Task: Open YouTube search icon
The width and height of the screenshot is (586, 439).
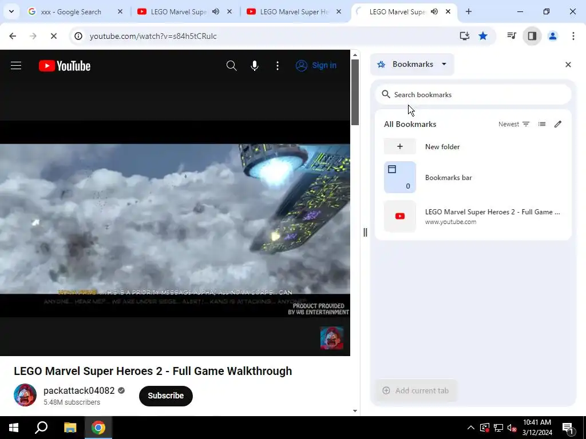Action: click(x=231, y=66)
